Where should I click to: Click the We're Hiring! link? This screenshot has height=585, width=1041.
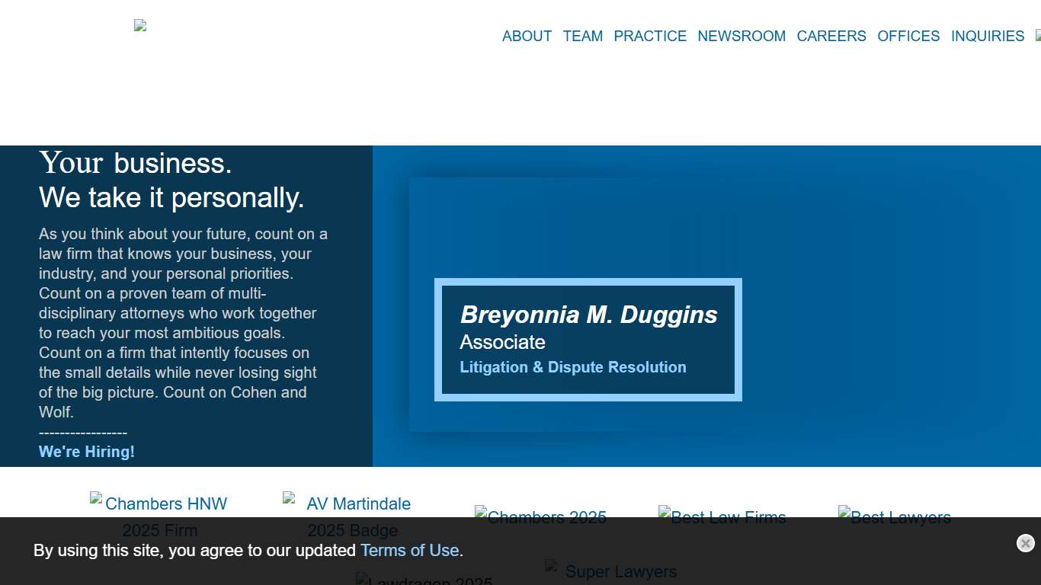pyautogui.click(x=87, y=452)
